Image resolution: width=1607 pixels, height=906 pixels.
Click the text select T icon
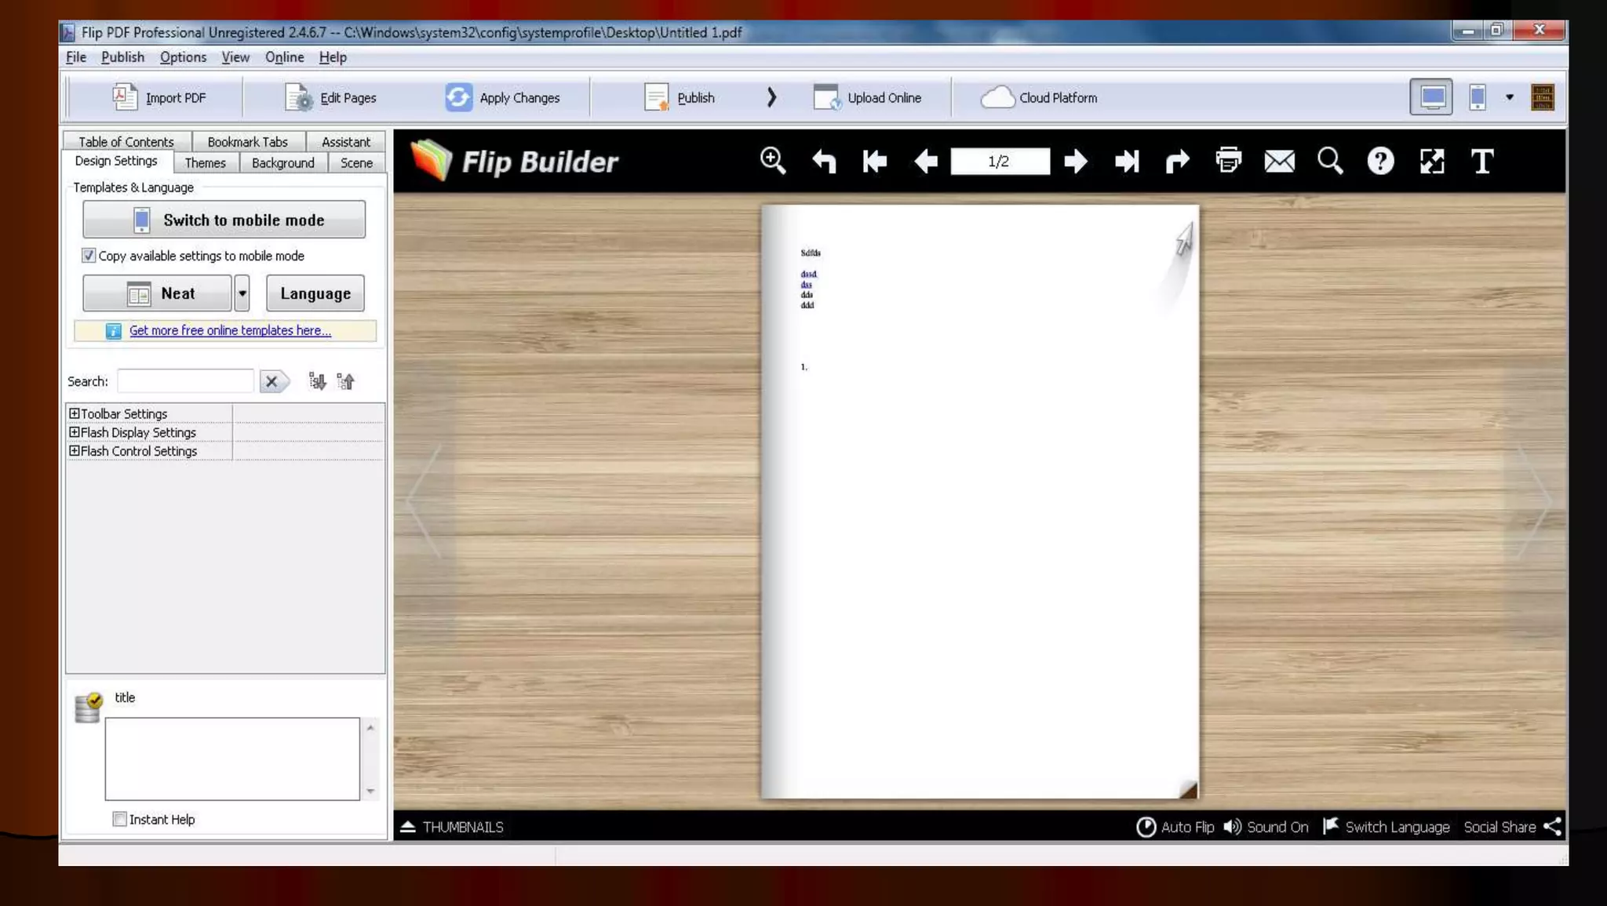tap(1482, 162)
